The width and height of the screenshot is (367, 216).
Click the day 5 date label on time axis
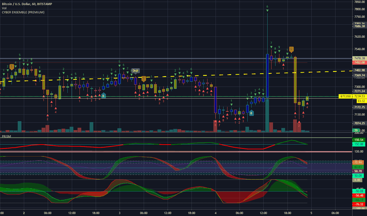(x=311, y=213)
